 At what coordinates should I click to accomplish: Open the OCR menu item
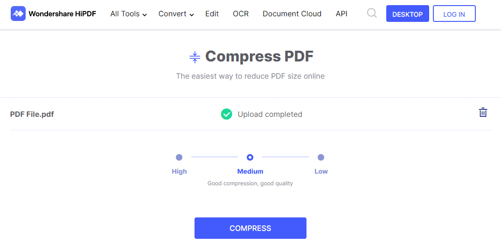coord(241,14)
